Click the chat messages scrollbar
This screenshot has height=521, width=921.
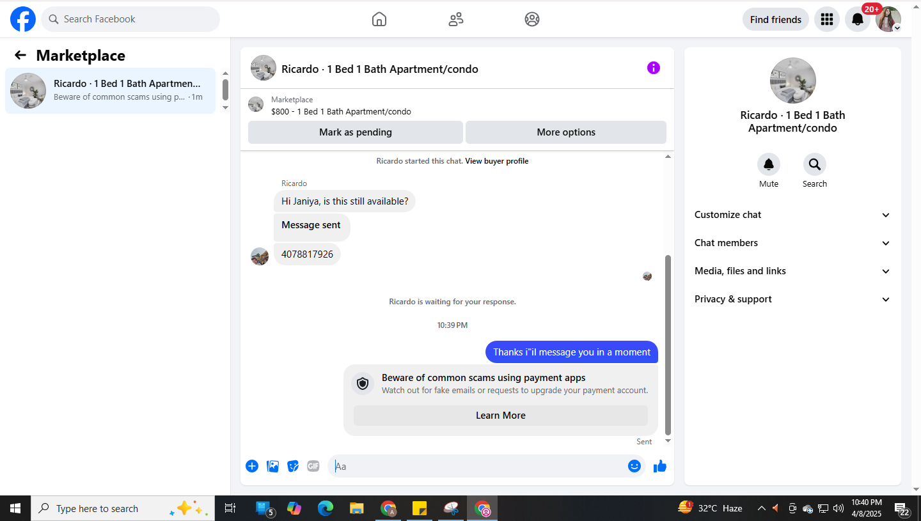click(668, 345)
